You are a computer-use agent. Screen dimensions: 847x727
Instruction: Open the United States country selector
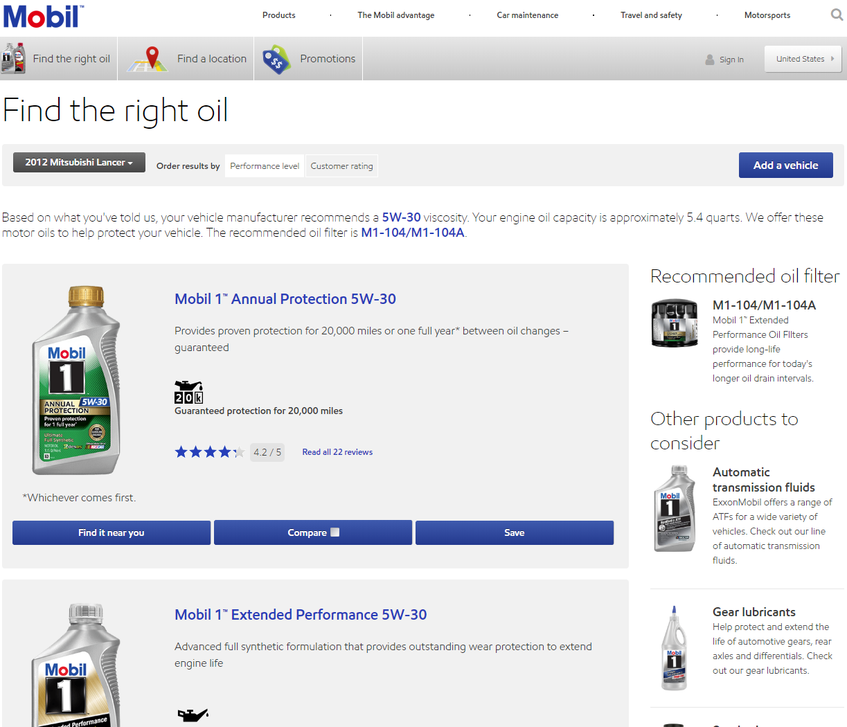click(803, 59)
